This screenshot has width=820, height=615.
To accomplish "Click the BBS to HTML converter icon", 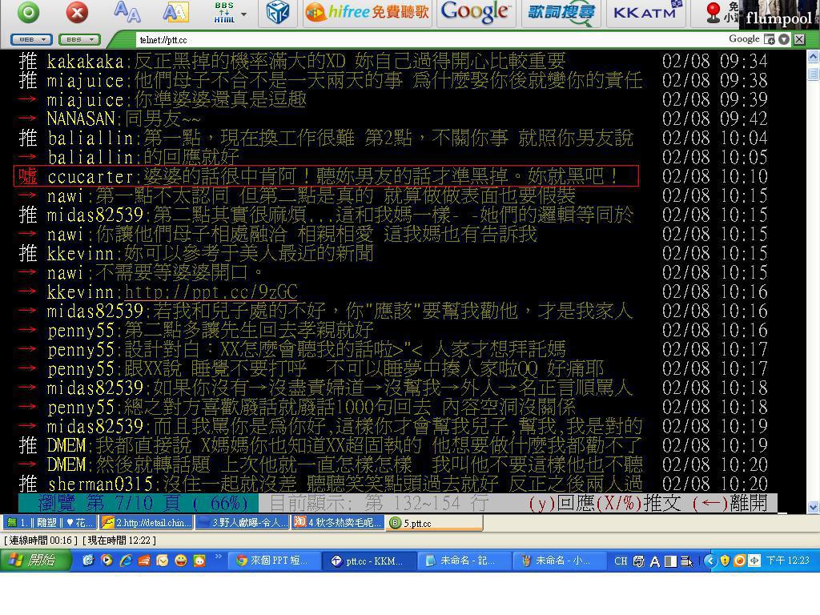I will tap(224, 12).
